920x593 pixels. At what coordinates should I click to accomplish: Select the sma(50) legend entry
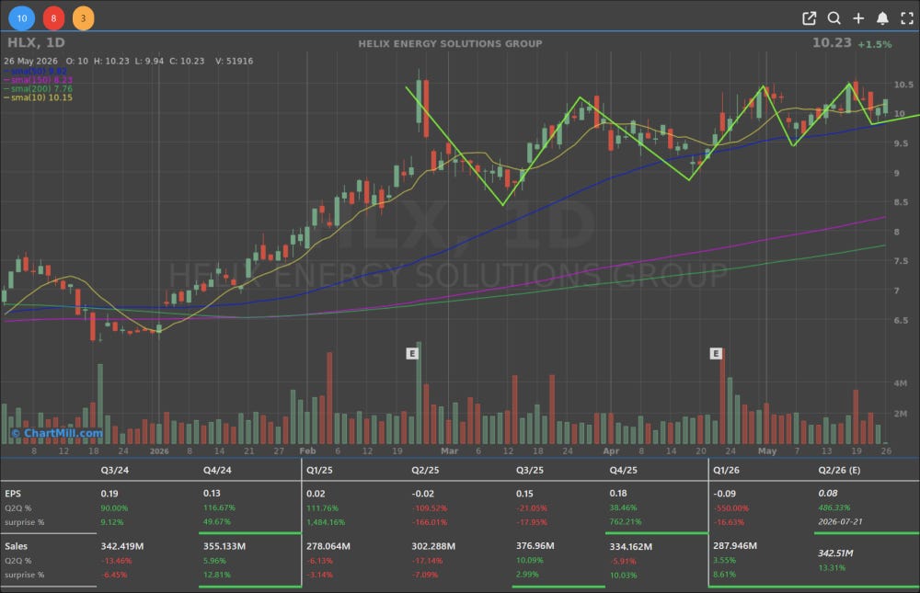click(37, 71)
